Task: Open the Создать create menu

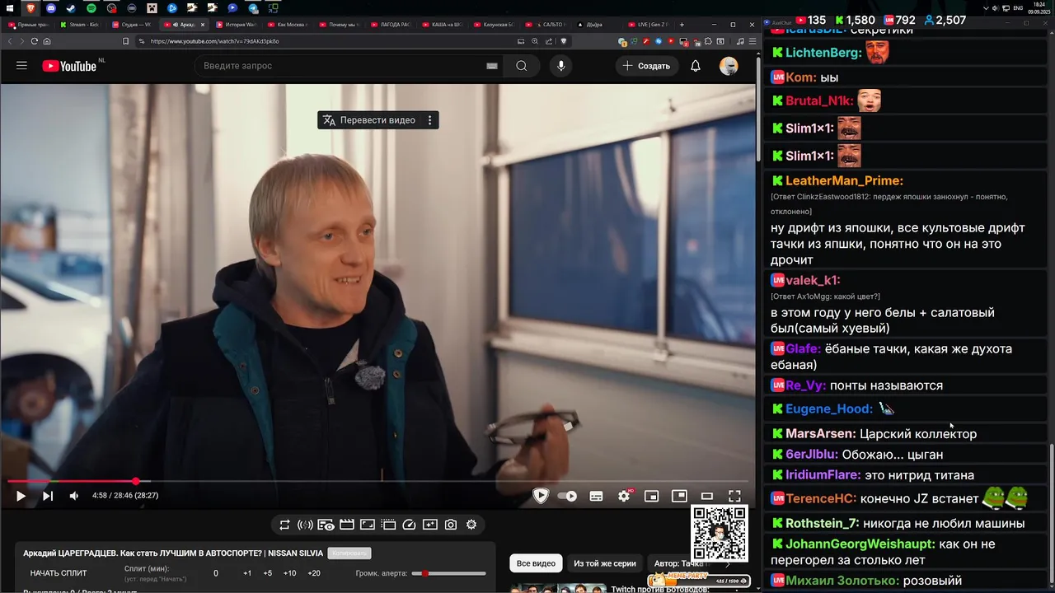Action: (646, 66)
